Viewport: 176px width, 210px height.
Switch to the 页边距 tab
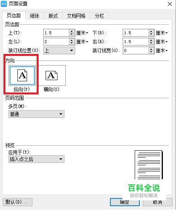(14, 16)
